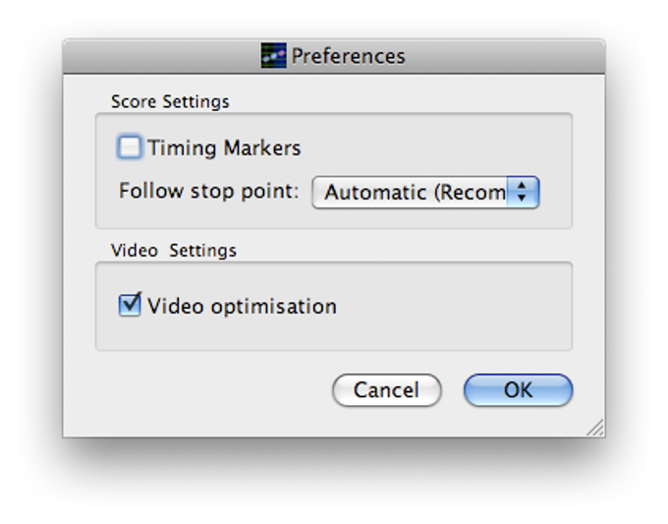Click the resize grip in dialog corner
This screenshot has width=668, height=524.
point(595,428)
